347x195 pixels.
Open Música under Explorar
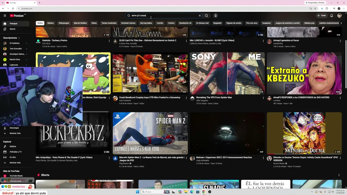[x=15, y=147]
